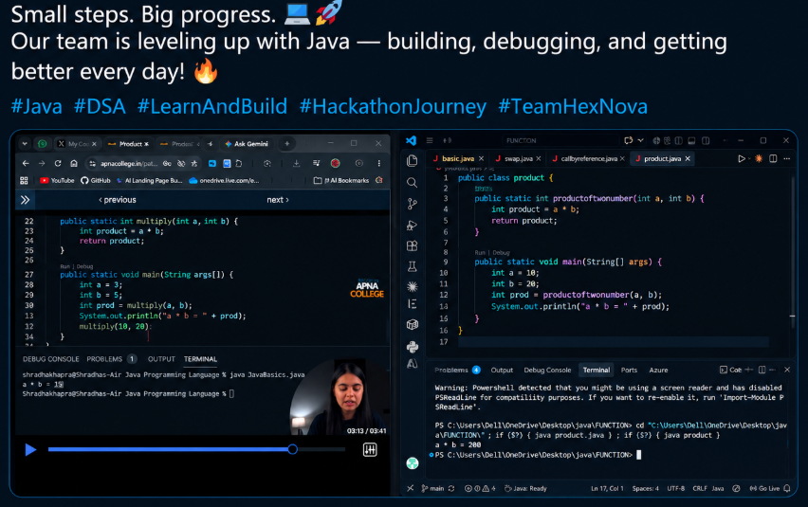Open VS Code Explorer view

click(x=413, y=160)
